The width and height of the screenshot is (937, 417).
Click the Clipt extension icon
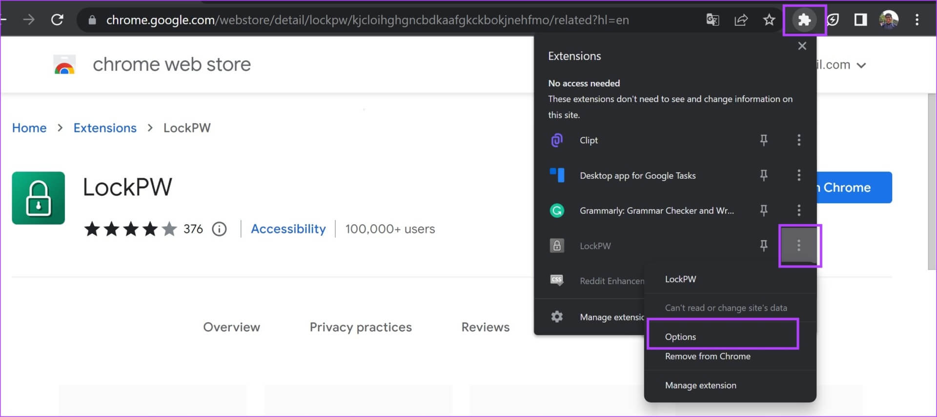tap(557, 140)
